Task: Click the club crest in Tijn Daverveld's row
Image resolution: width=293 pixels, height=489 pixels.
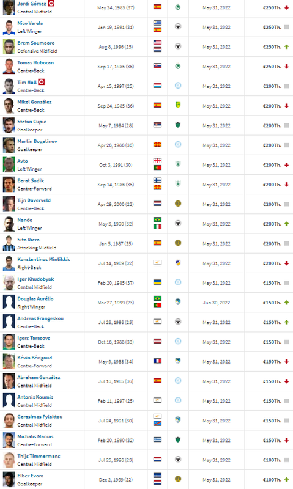Action: 178,204
